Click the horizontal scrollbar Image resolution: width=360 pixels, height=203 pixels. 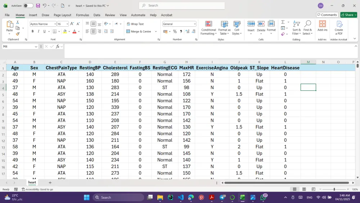click(x=287, y=183)
